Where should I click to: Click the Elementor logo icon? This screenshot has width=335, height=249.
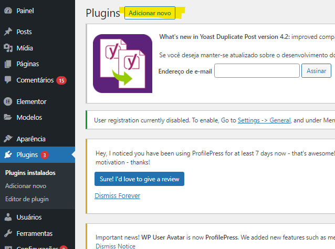[x=8, y=102]
